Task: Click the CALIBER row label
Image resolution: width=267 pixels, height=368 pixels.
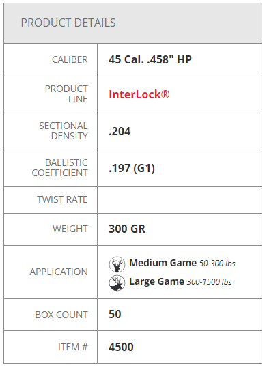Action: point(70,59)
